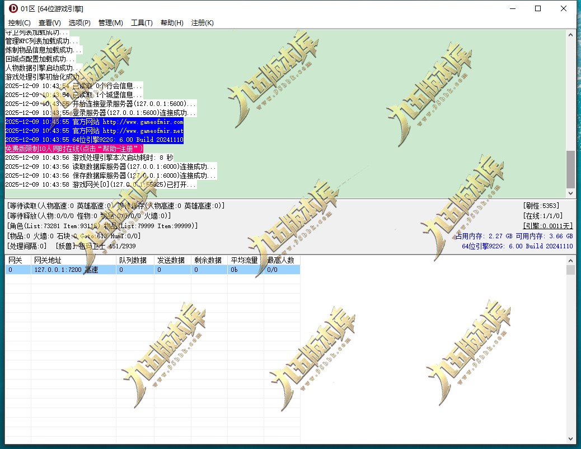
Task: Click the [处理间隔:0] status text
Action: point(27,246)
